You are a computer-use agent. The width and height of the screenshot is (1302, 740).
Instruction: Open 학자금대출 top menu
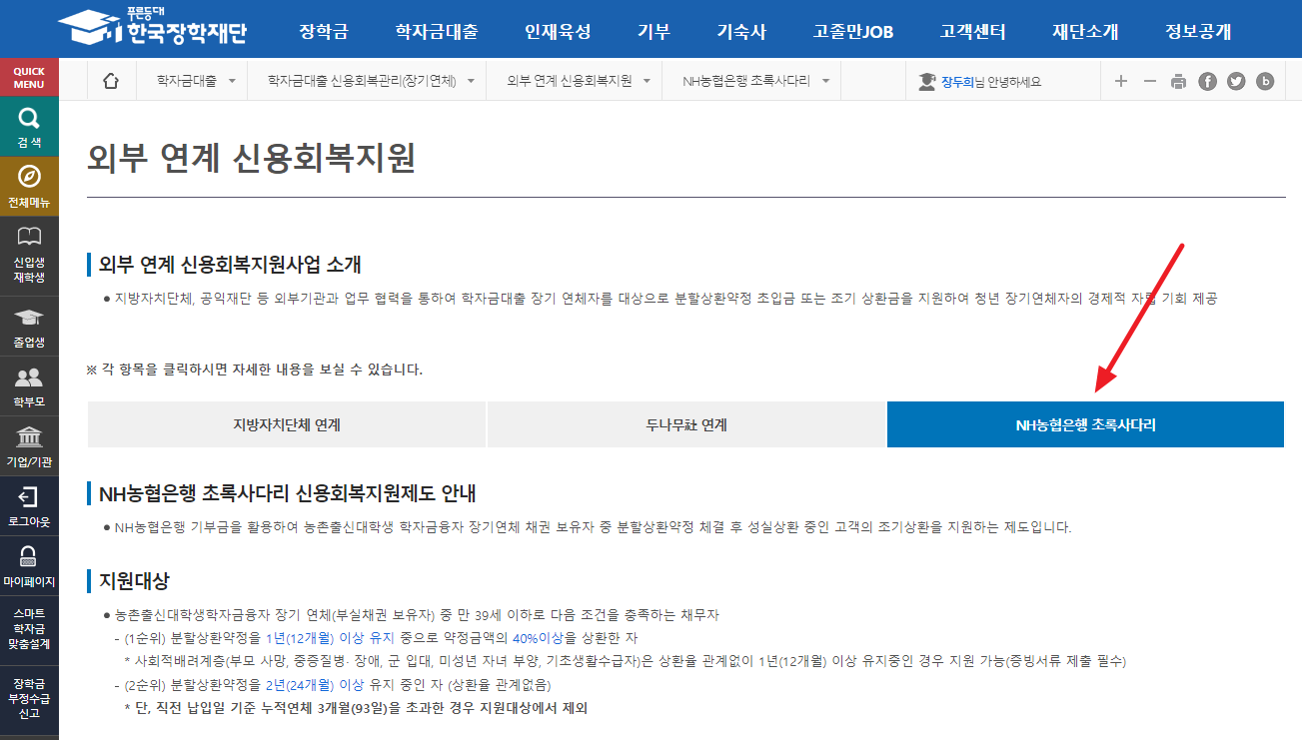pos(437,31)
